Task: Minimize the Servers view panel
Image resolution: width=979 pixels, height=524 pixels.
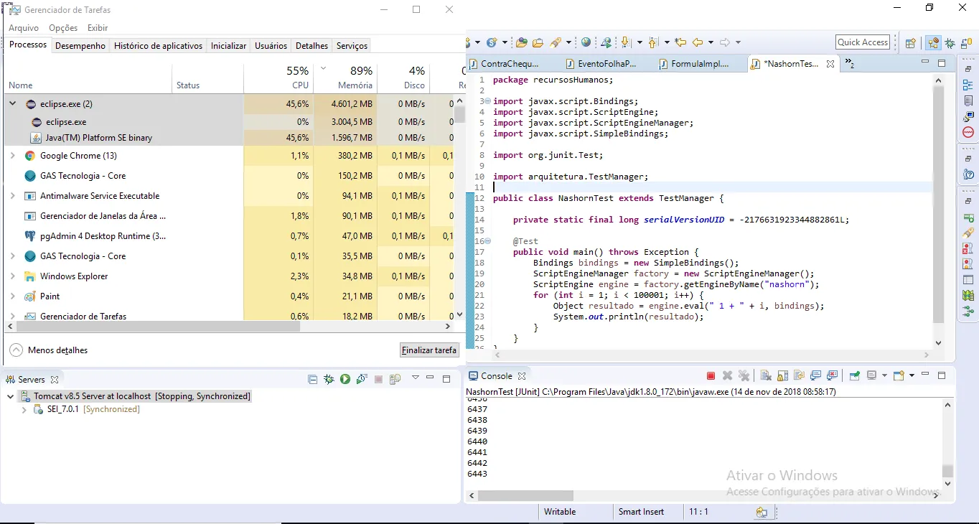Action: [x=430, y=378]
